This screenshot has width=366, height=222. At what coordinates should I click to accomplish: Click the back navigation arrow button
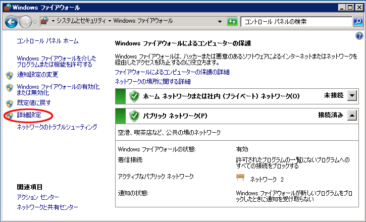[12, 22]
